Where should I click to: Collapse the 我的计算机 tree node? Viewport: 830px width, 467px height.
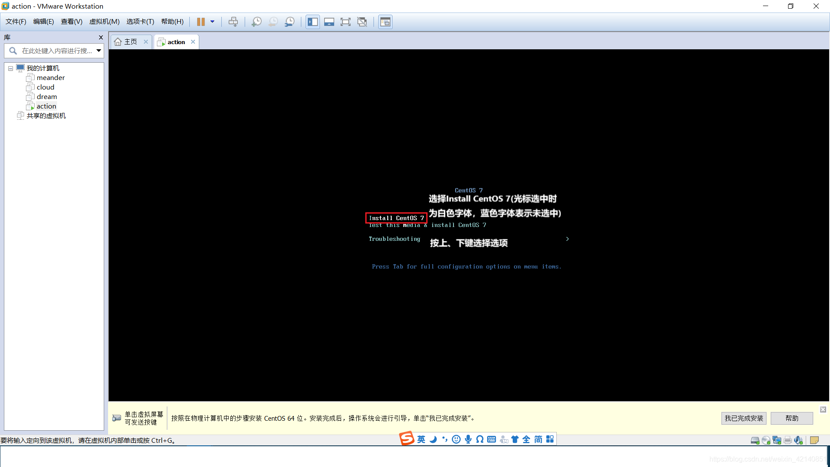pyautogui.click(x=10, y=68)
